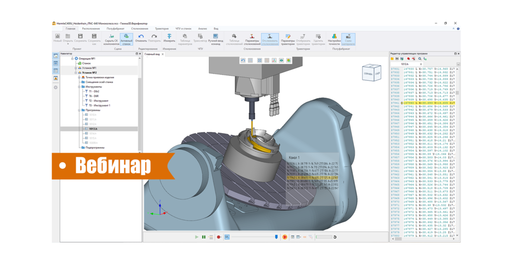This screenshot has height=263, width=526.
Task: Play the simulation
Action: click(197, 237)
